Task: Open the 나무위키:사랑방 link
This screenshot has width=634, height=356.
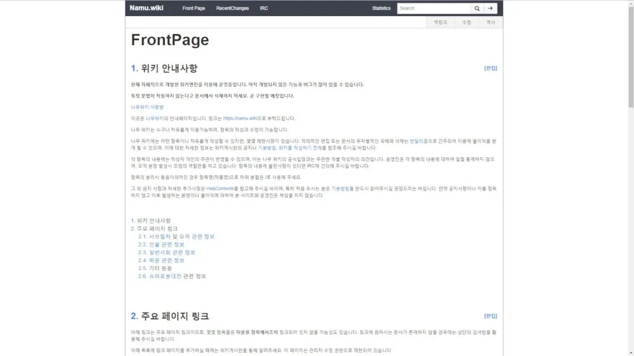Action: click(147, 107)
